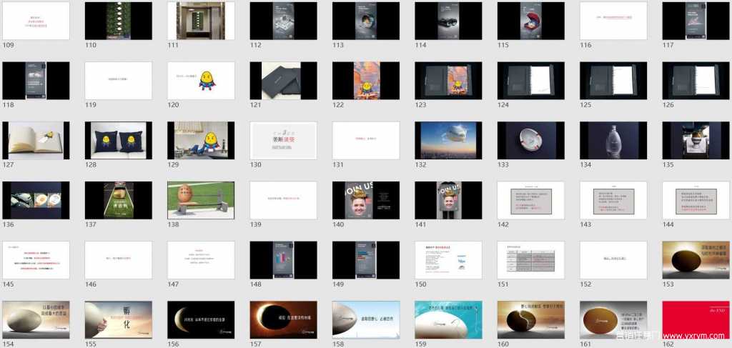Select slide 160 with the cracked egg
The width and height of the screenshot is (732, 348).
tap(530, 319)
